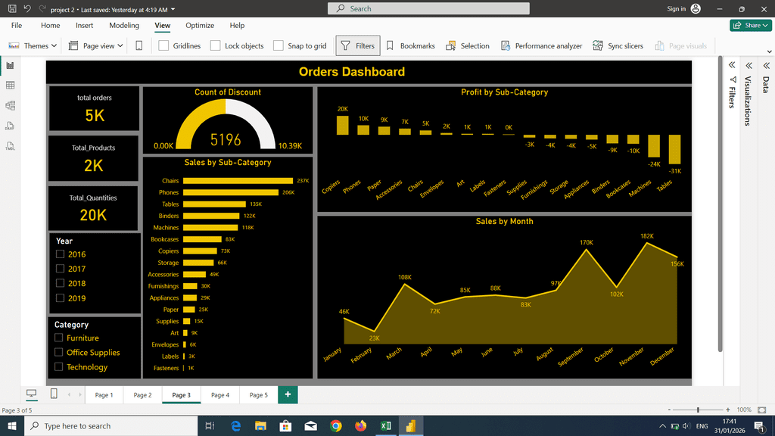Screen dimensions: 775x436
Task: Switch to Model view in left sidebar
Action: click(x=11, y=105)
